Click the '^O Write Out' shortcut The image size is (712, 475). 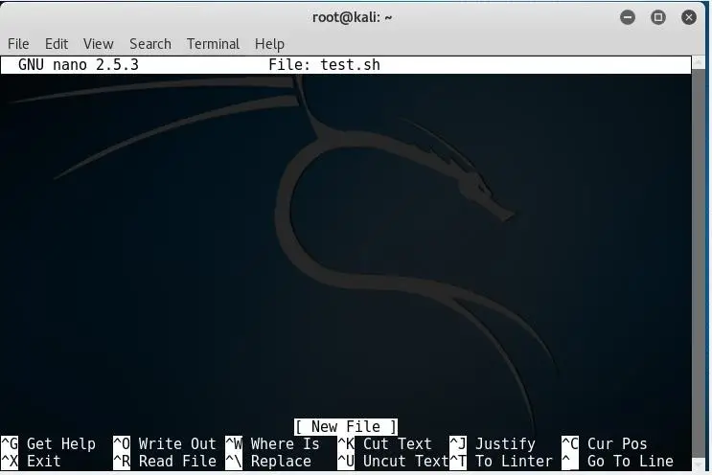coord(165,443)
